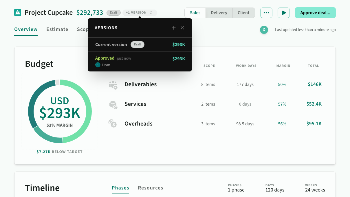Switch to Delivery view

pos(219,13)
